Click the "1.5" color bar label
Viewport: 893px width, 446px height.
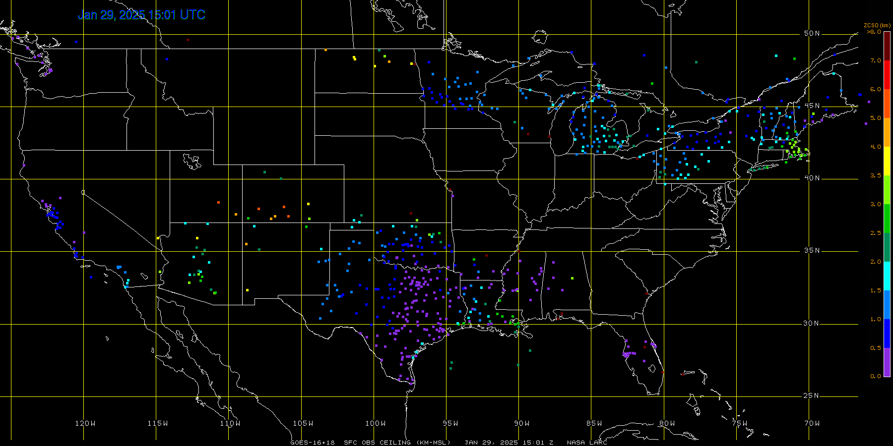[x=876, y=291]
